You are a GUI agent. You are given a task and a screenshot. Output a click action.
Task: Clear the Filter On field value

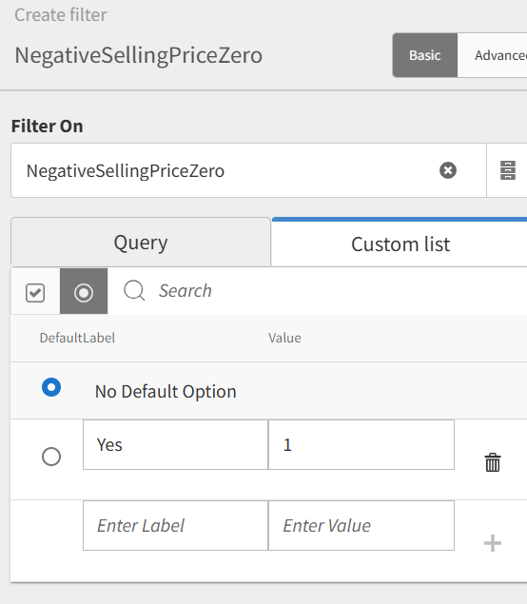point(448,170)
